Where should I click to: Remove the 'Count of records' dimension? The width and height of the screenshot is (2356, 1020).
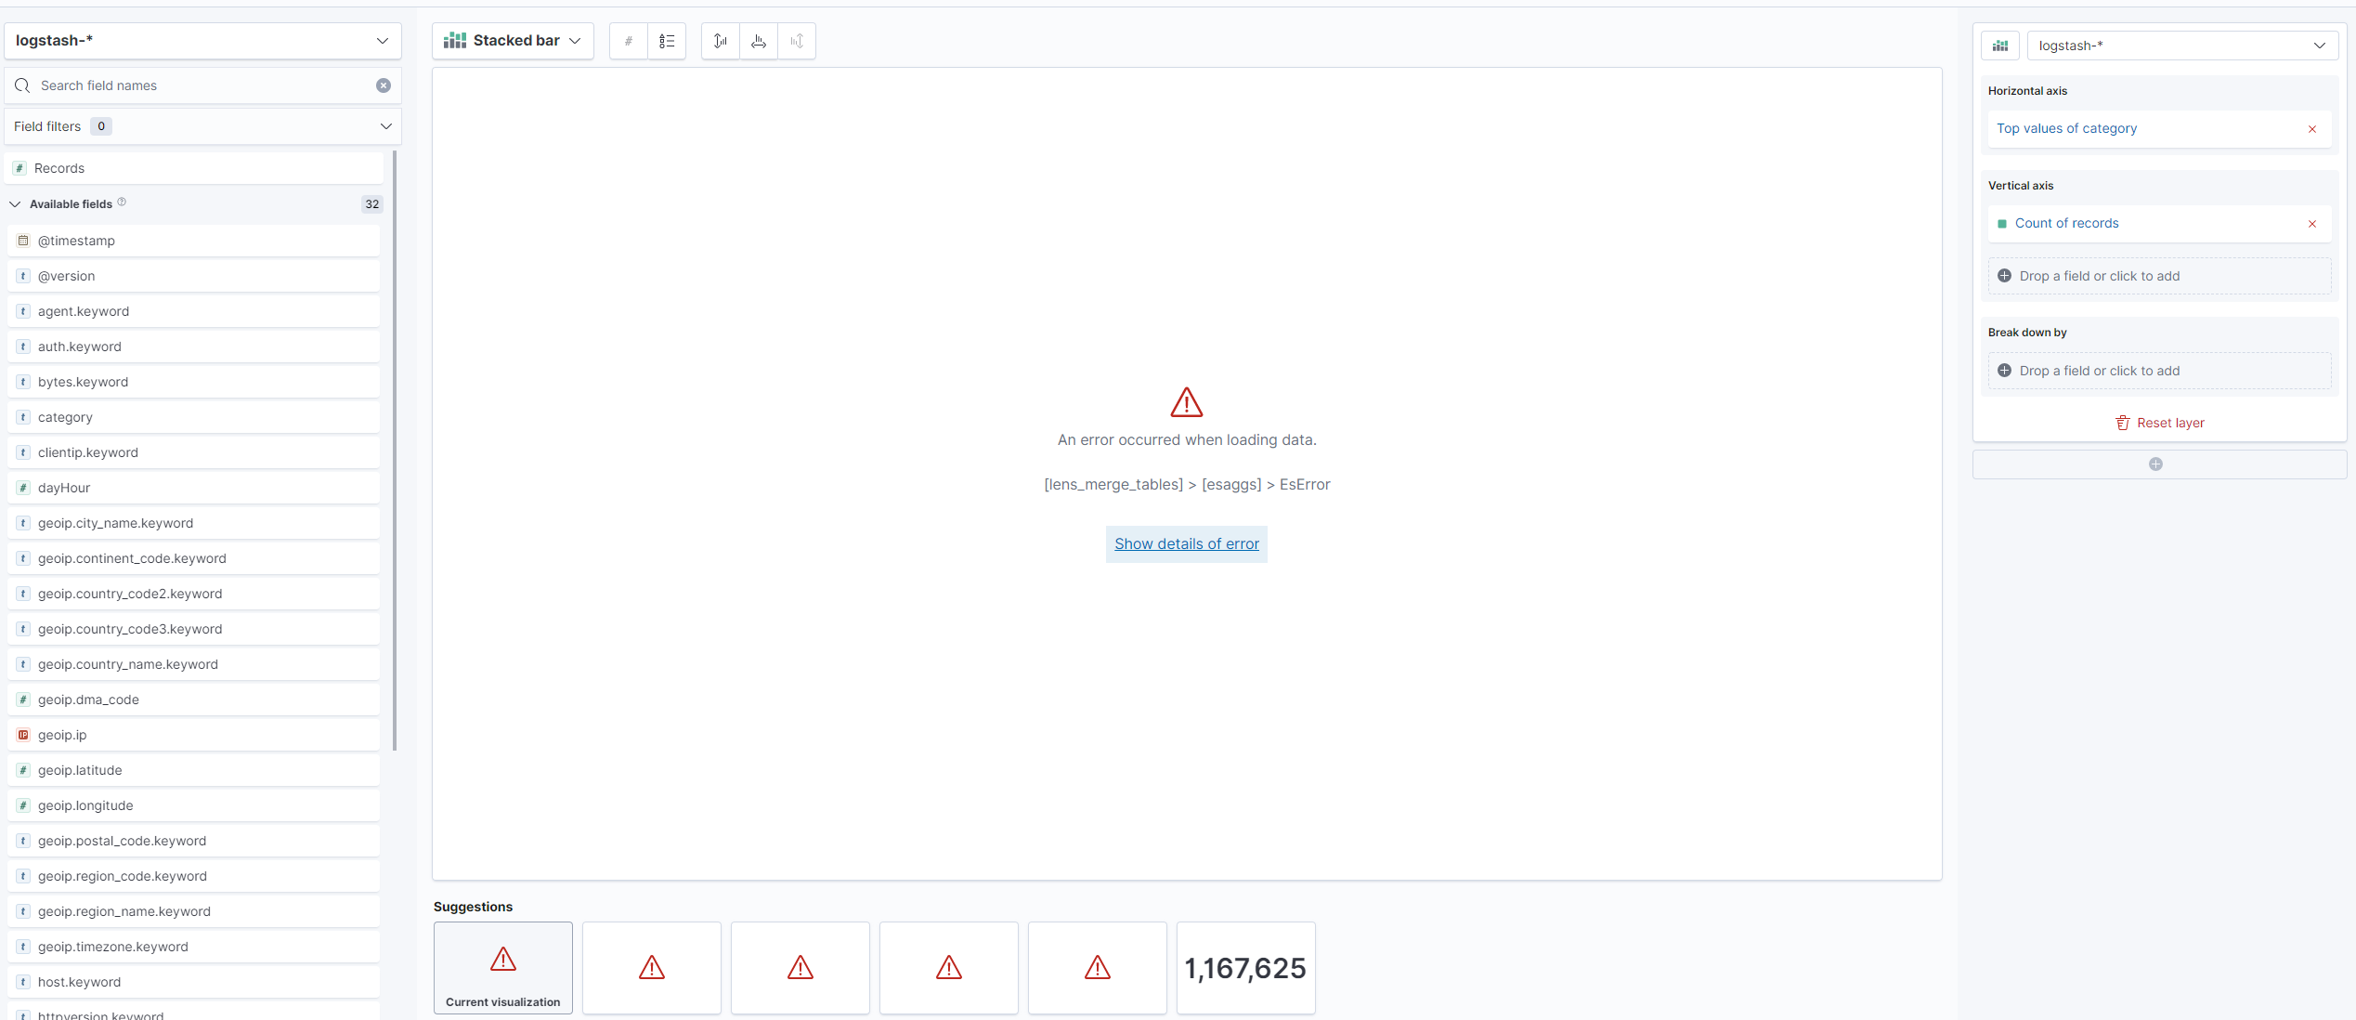coord(2312,224)
